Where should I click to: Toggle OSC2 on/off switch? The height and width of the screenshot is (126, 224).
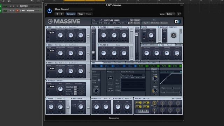click(47, 45)
